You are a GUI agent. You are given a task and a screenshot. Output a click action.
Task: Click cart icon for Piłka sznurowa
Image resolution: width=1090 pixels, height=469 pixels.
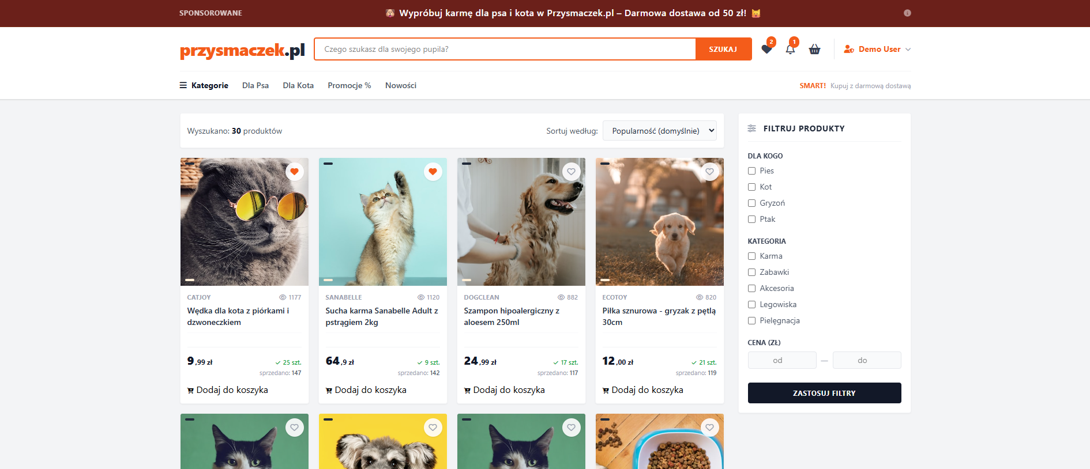click(606, 391)
